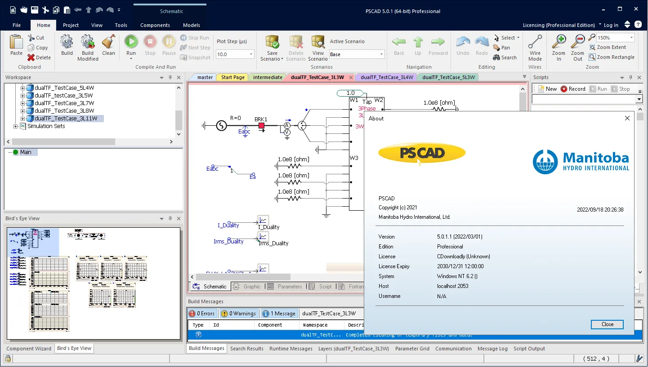Toggle the 0 Warnings filter
The image size is (648, 367).
click(x=239, y=314)
